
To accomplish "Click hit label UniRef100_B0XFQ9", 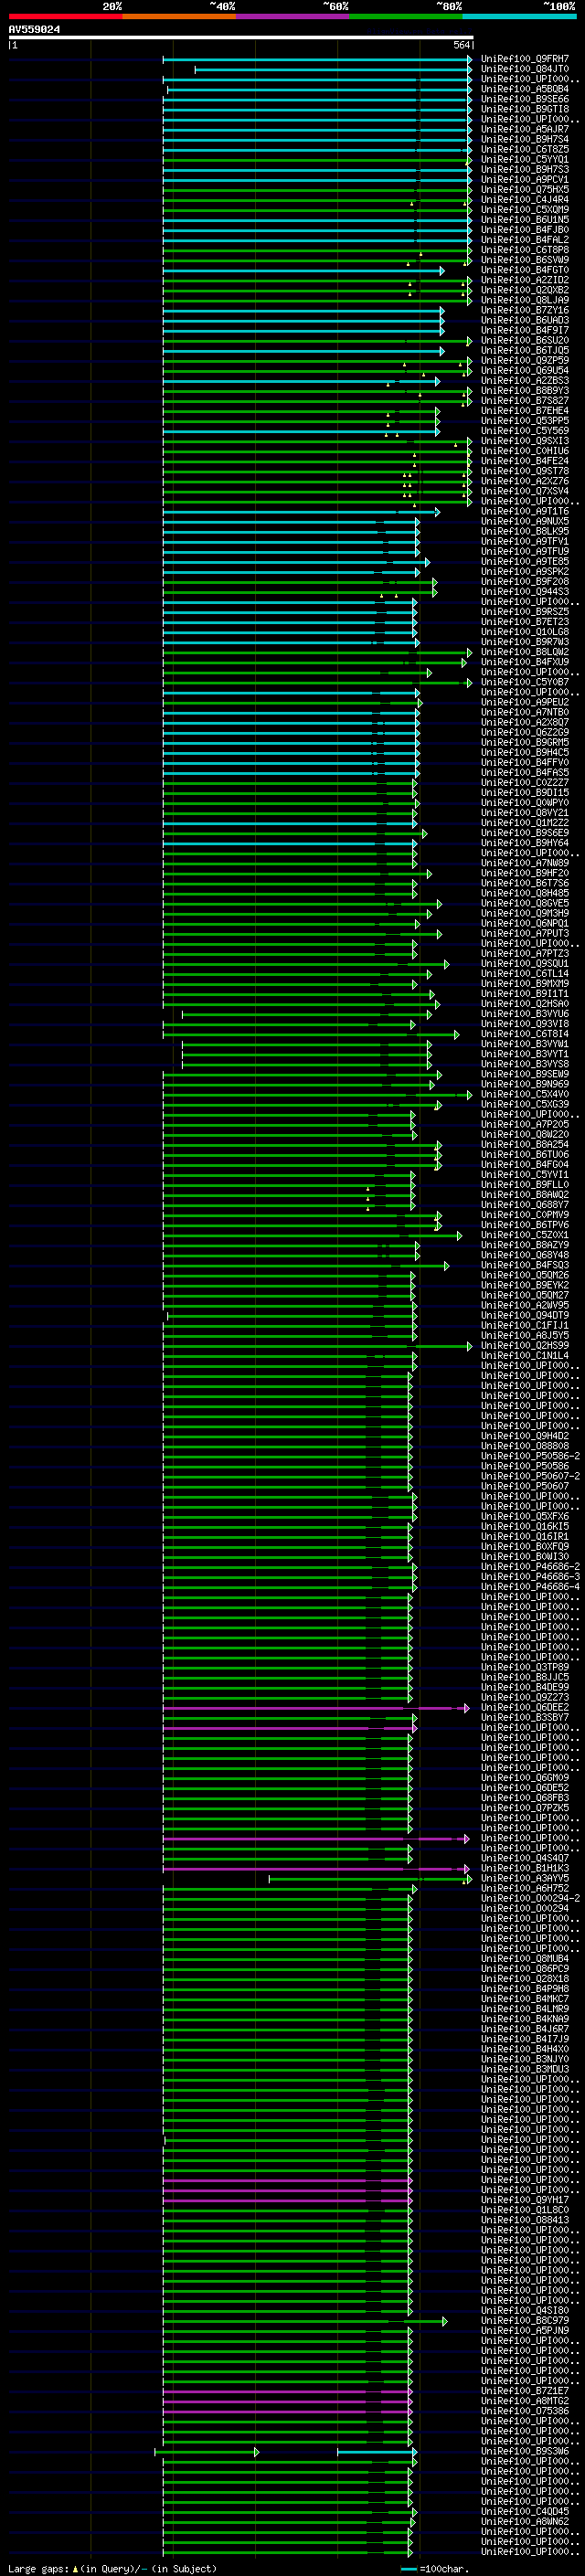I will [x=524, y=1547].
